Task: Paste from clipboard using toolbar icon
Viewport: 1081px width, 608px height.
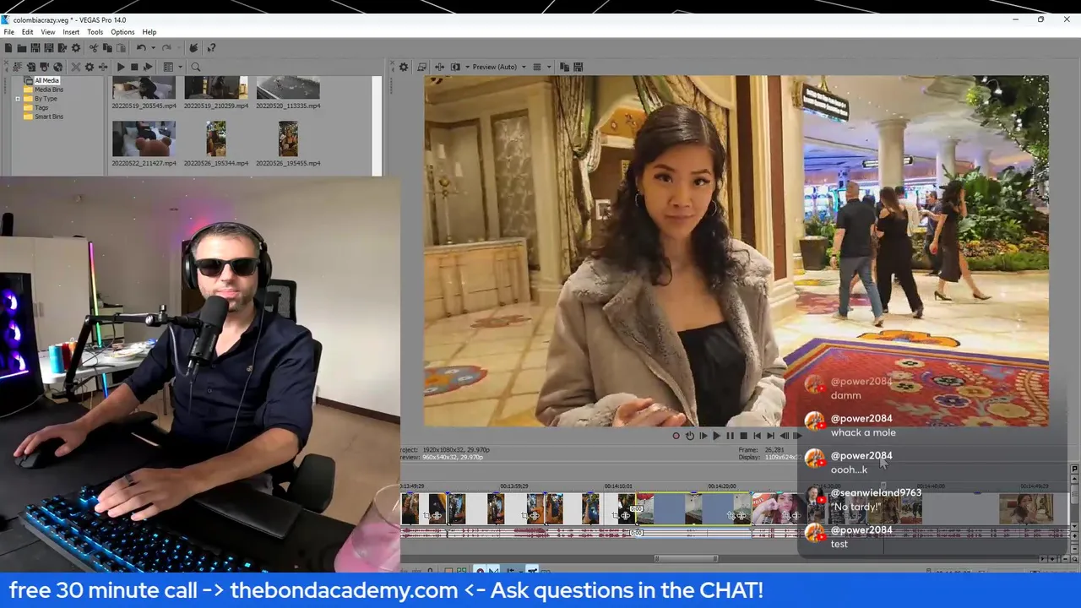Action: coord(121,48)
